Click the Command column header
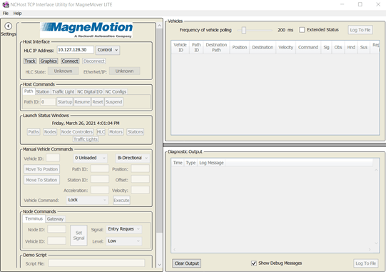This screenshot has height=272, width=386. (308, 47)
